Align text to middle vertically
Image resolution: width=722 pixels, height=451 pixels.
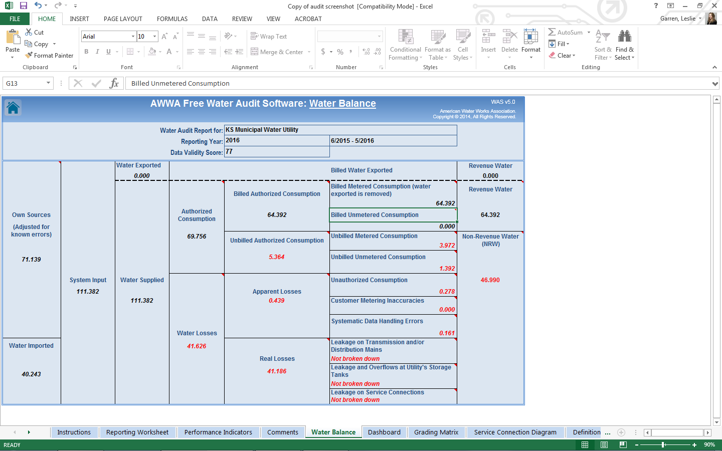[x=202, y=36]
